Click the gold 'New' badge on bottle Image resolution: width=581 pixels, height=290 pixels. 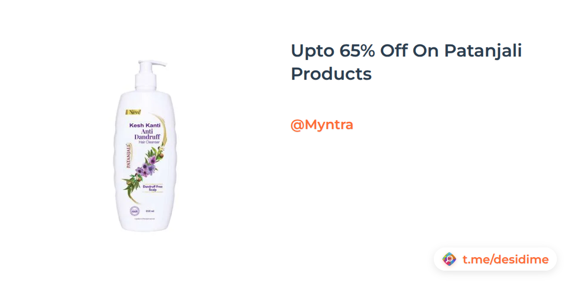point(133,113)
